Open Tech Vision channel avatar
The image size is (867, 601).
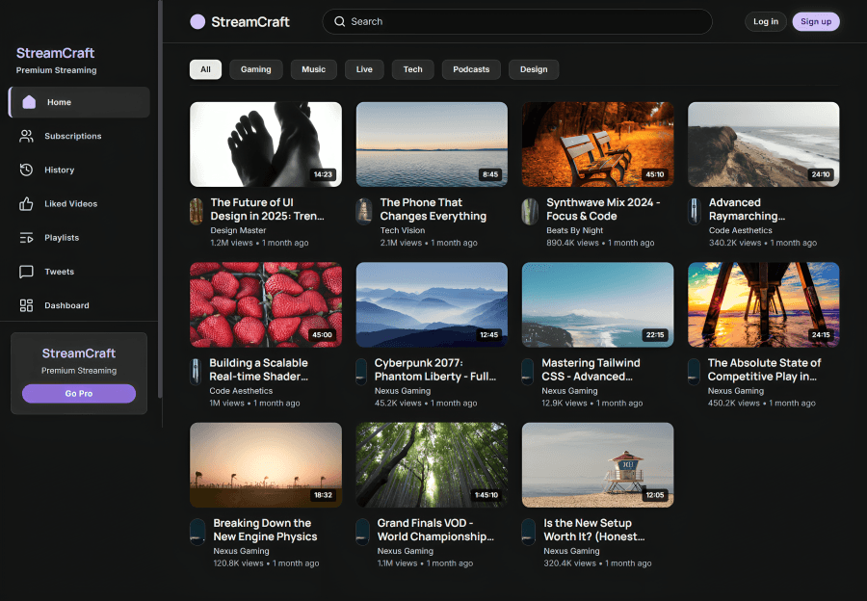click(x=364, y=212)
